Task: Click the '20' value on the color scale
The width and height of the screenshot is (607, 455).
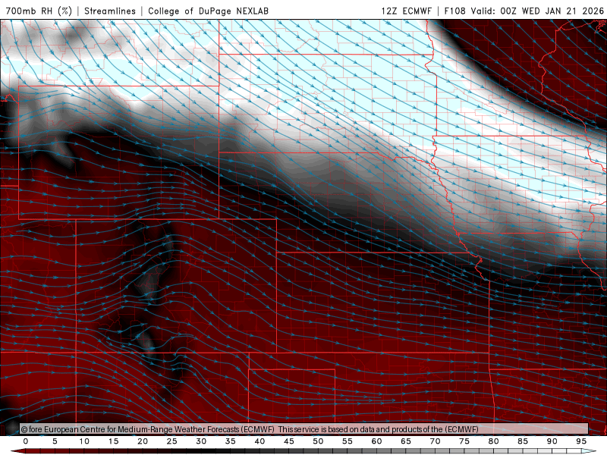Action: [143, 441]
